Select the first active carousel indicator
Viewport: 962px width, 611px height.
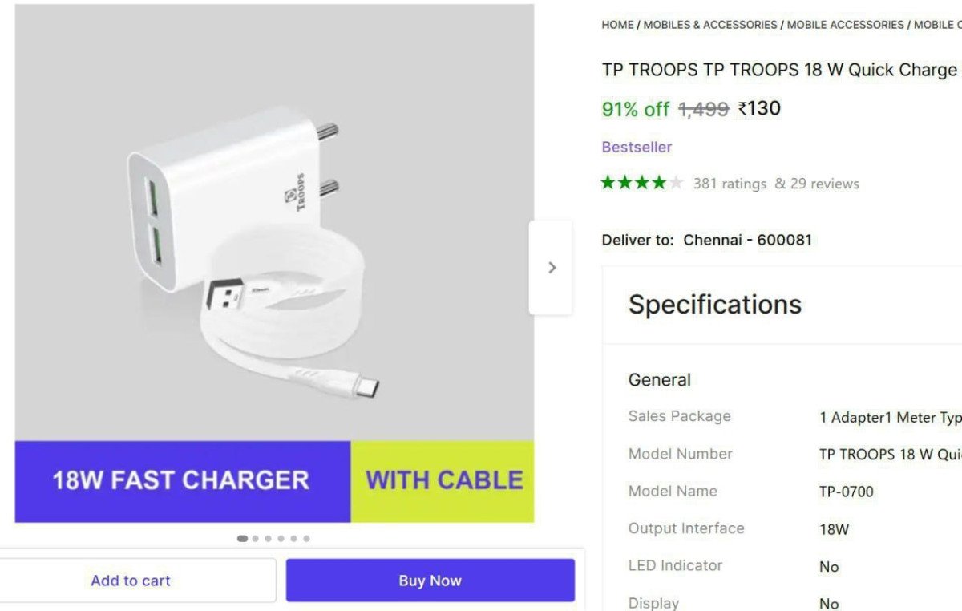[x=242, y=539]
